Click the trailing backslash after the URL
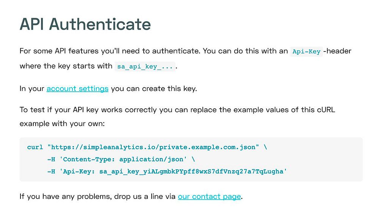Screen dimensions: 379x222 (265, 147)
